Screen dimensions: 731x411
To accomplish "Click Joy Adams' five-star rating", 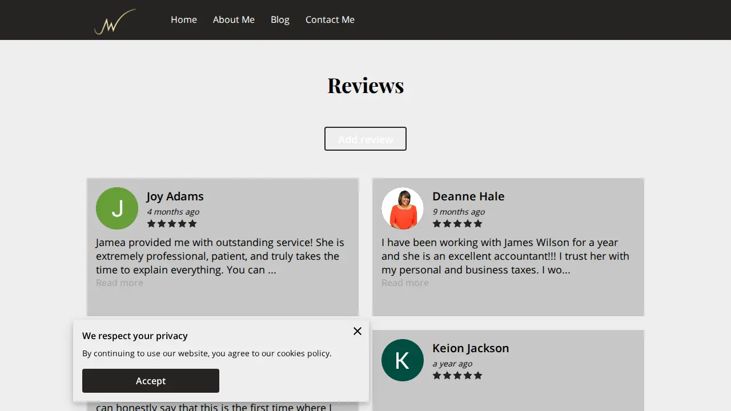I will point(172,224).
